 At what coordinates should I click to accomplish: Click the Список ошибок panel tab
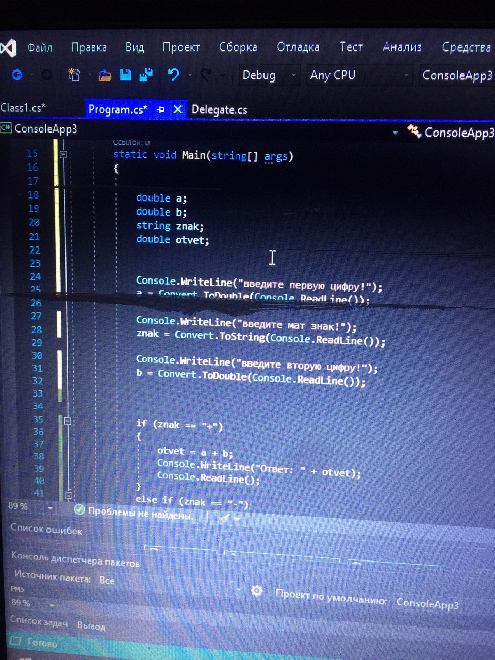click(x=47, y=530)
